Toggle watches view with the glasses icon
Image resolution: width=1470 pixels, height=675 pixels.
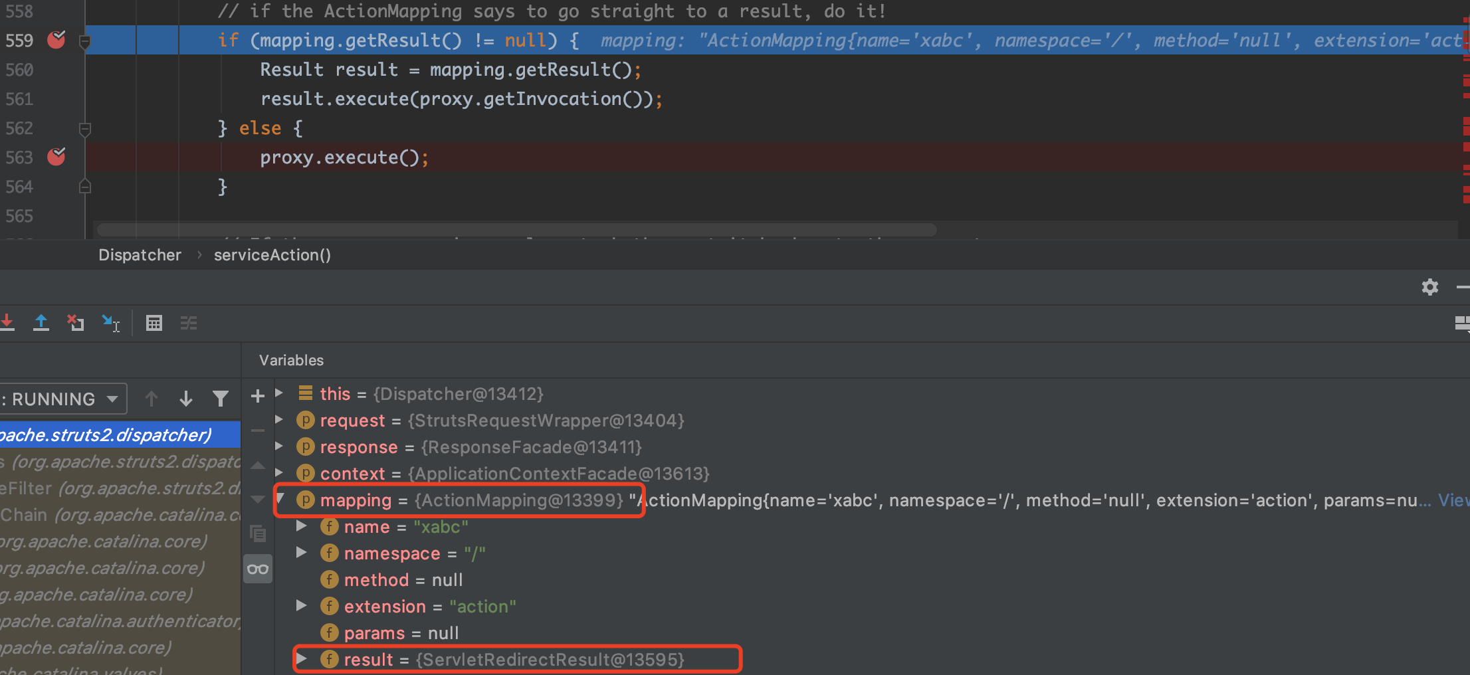[x=258, y=569]
